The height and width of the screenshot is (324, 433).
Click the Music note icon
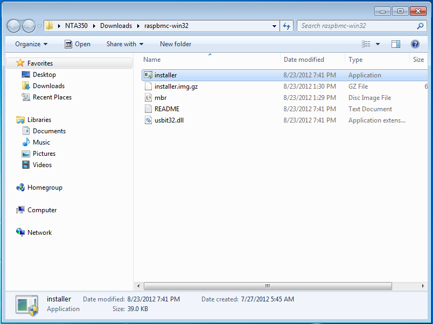click(x=26, y=142)
